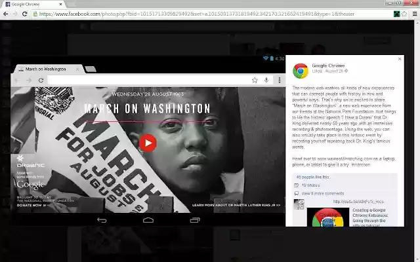Bookmark this page with the outer star
Image resolution: width=420 pixels, height=262 pixels.
click(x=404, y=14)
